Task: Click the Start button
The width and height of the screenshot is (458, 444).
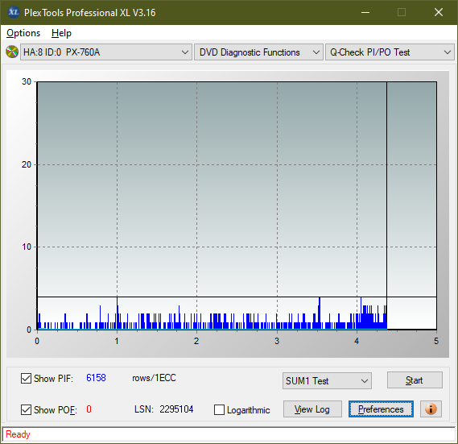Action: coord(415,380)
